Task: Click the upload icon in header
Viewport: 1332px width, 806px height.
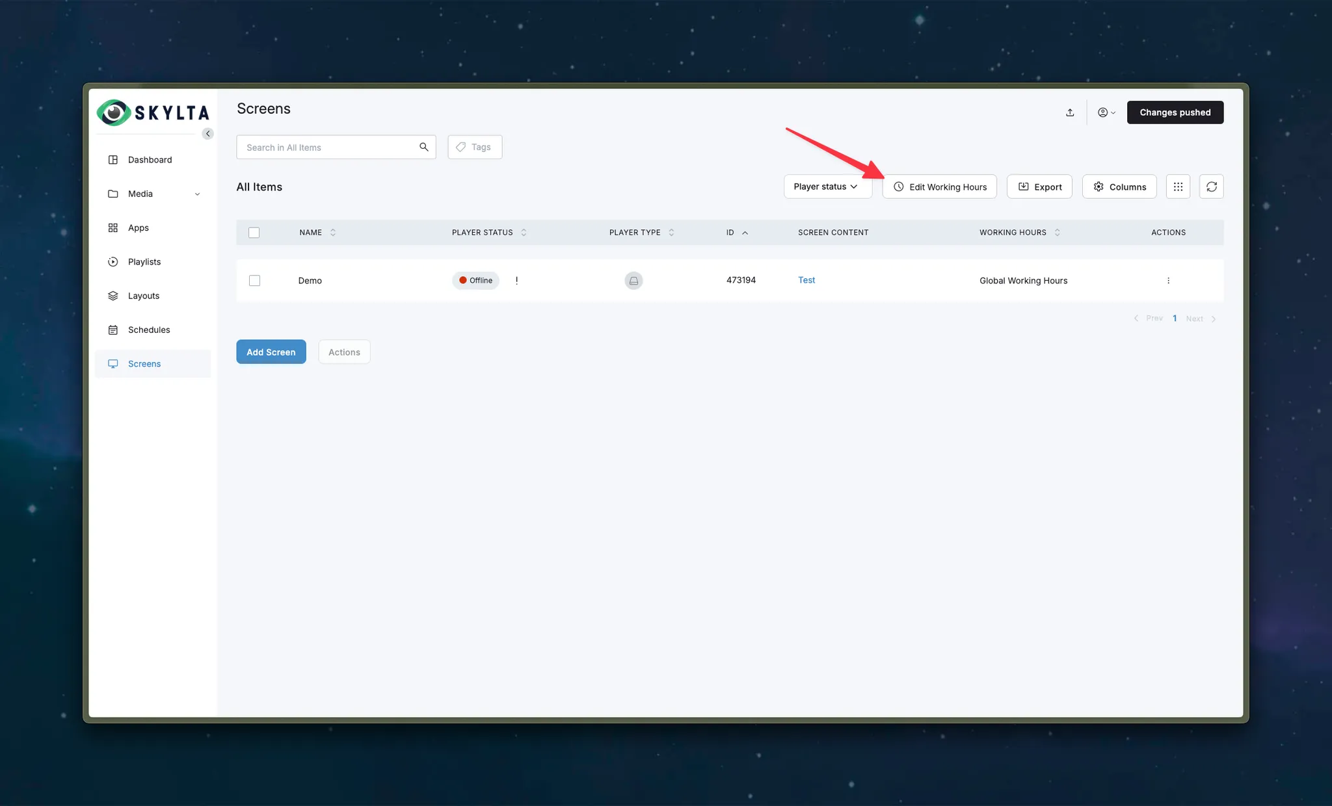Action: pos(1070,112)
